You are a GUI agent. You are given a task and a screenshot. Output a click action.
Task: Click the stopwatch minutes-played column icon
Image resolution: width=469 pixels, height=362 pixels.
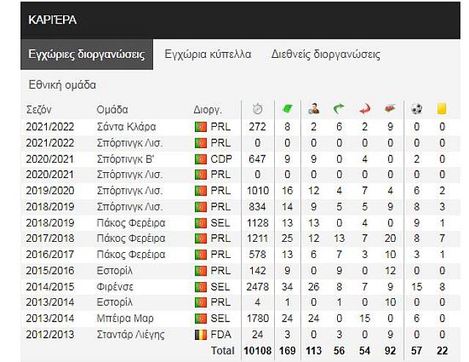(257, 109)
